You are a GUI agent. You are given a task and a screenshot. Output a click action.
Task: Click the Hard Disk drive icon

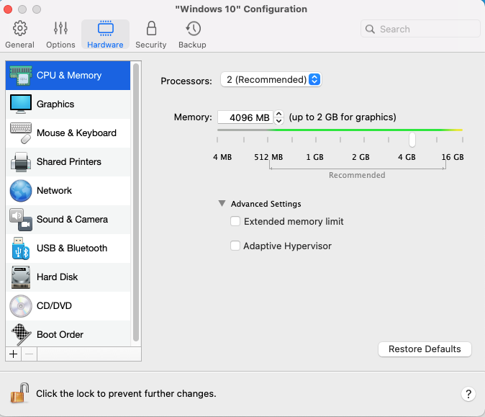pyautogui.click(x=20, y=277)
